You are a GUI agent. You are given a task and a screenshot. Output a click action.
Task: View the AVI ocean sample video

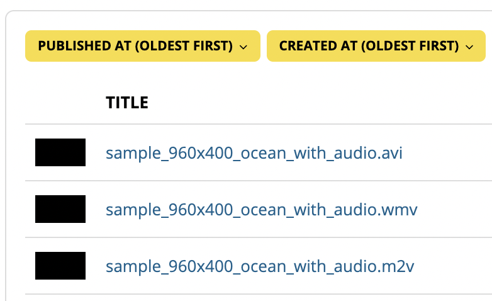254,153
